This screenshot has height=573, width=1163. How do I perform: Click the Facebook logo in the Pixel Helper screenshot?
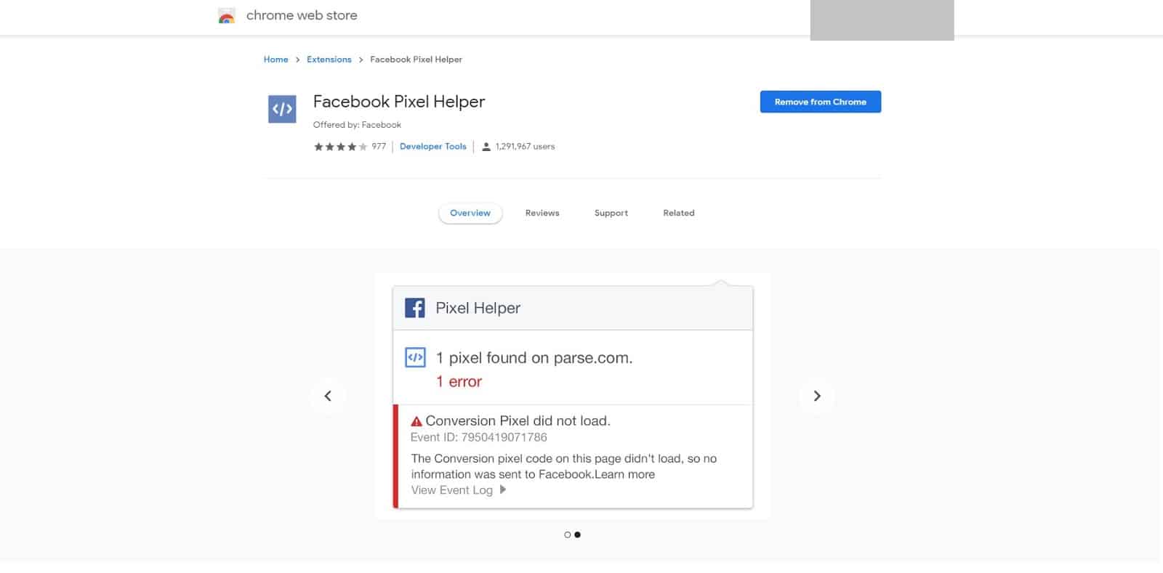(x=415, y=308)
